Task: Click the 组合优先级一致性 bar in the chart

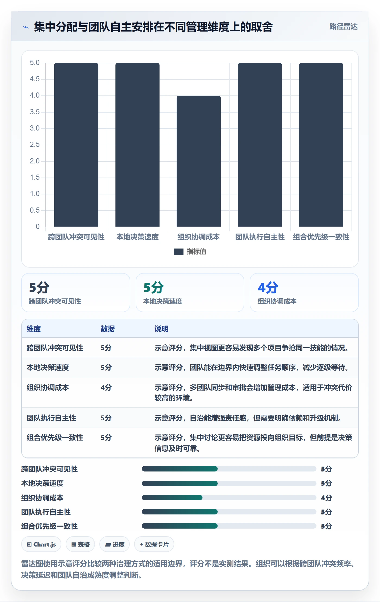Action: tap(321, 145)
